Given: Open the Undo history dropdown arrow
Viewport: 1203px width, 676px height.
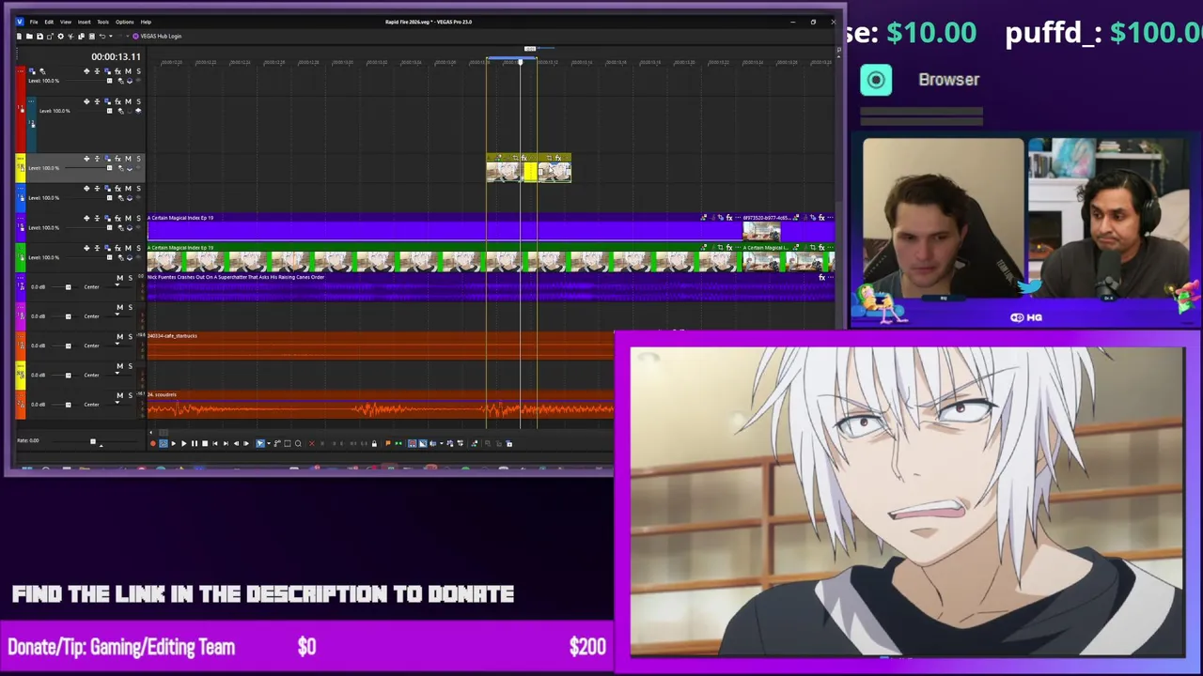Looking at the screenshot, I should 111,36.
